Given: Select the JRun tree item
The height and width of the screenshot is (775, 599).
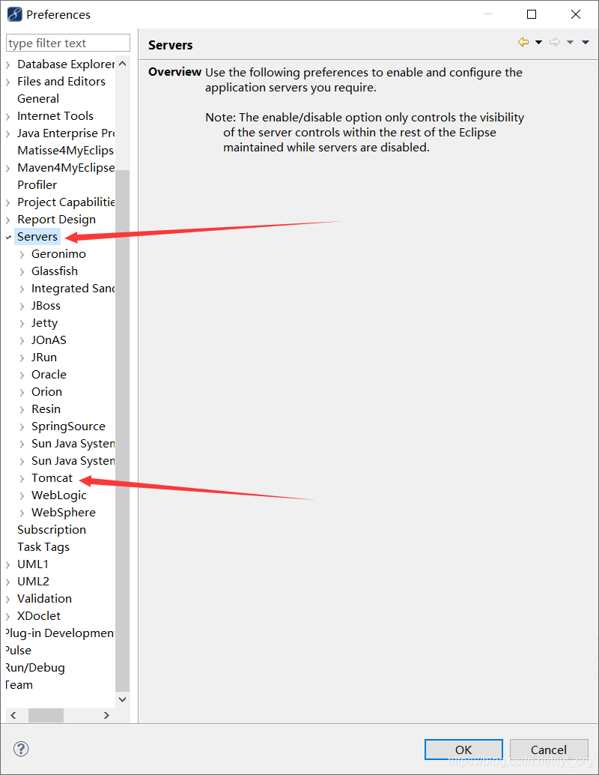Looking at the screenshot, I should pos(44,358).
